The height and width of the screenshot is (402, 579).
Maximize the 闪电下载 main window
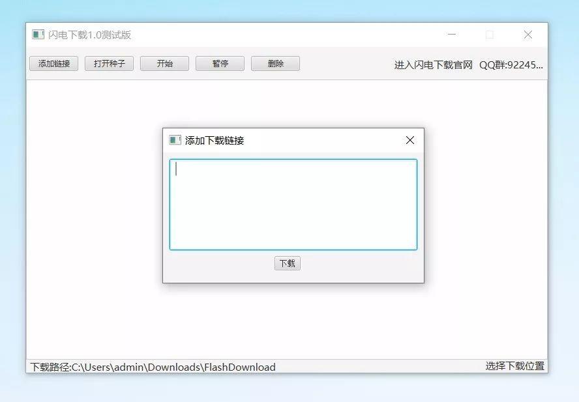[x=490, y=35]
